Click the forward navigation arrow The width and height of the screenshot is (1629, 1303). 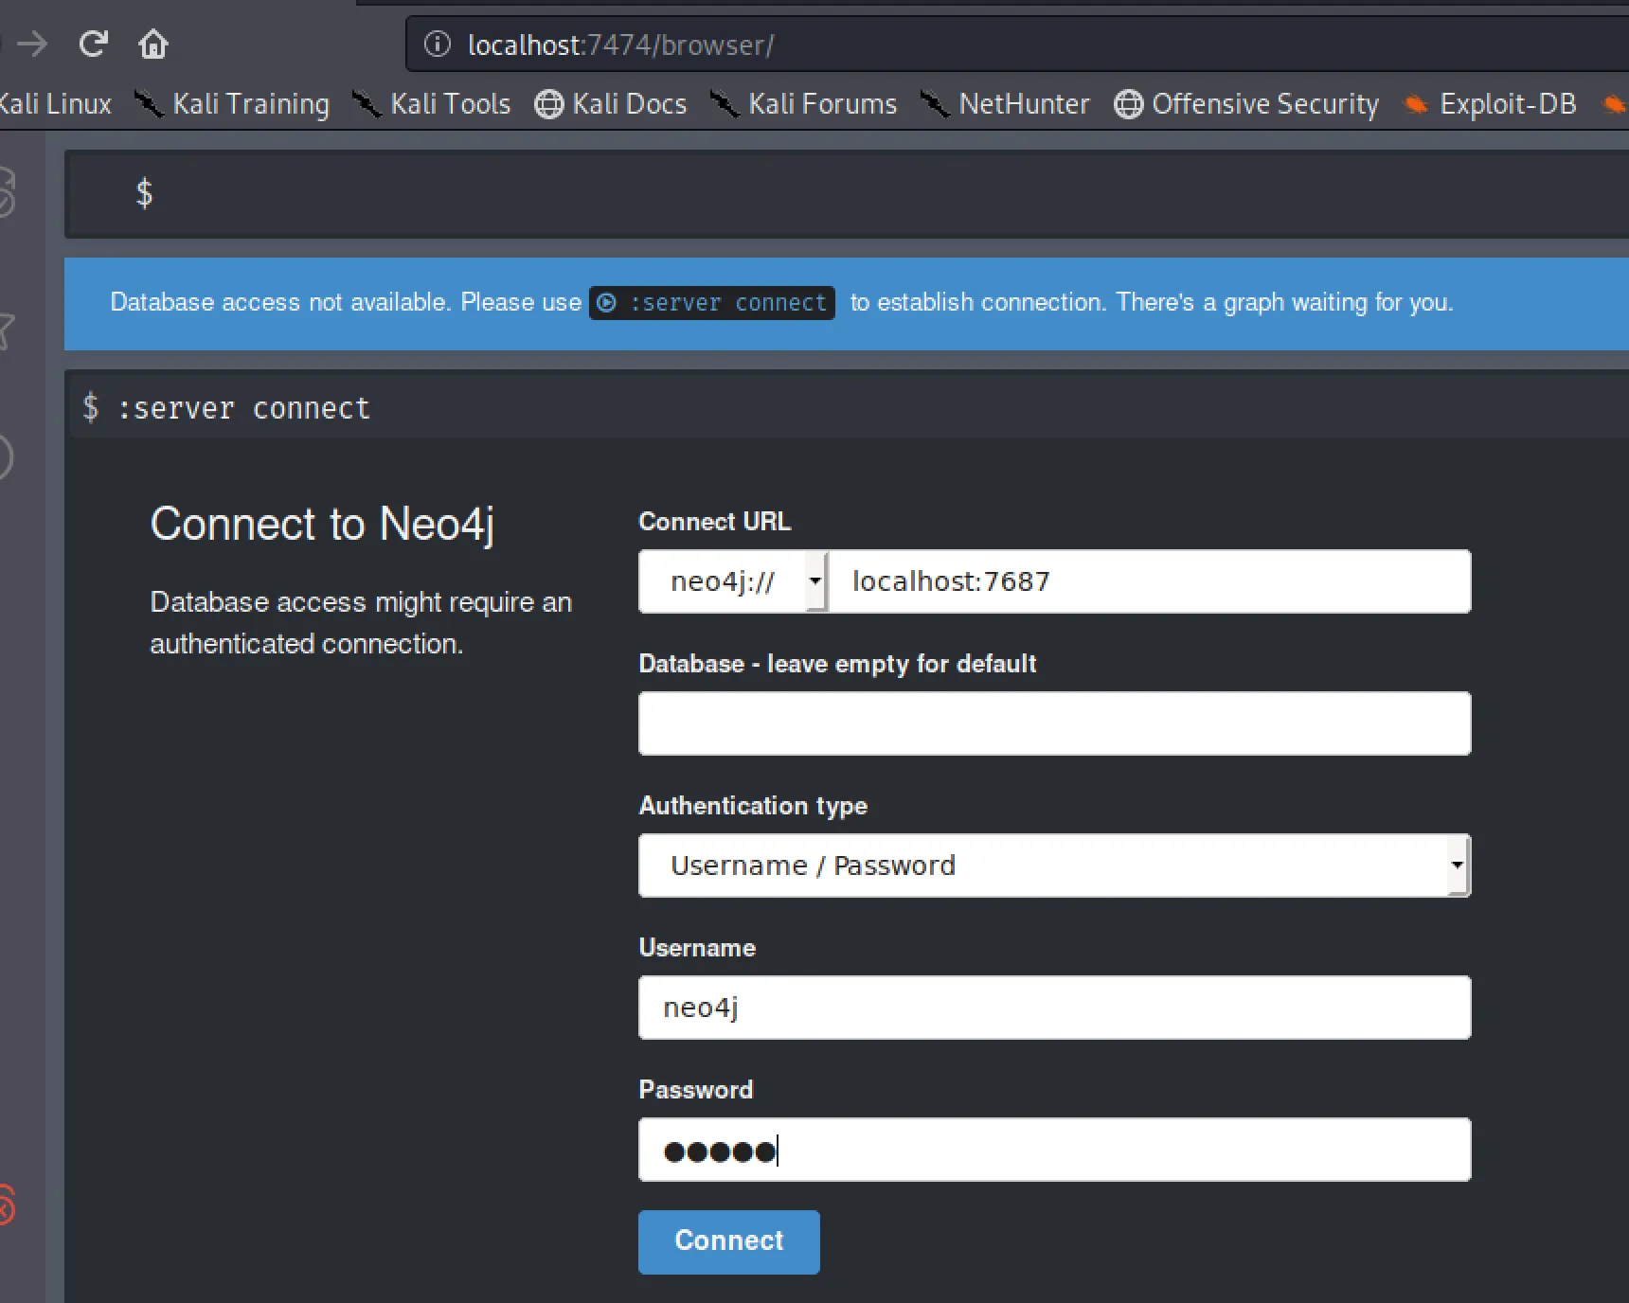tap(33, 44)
